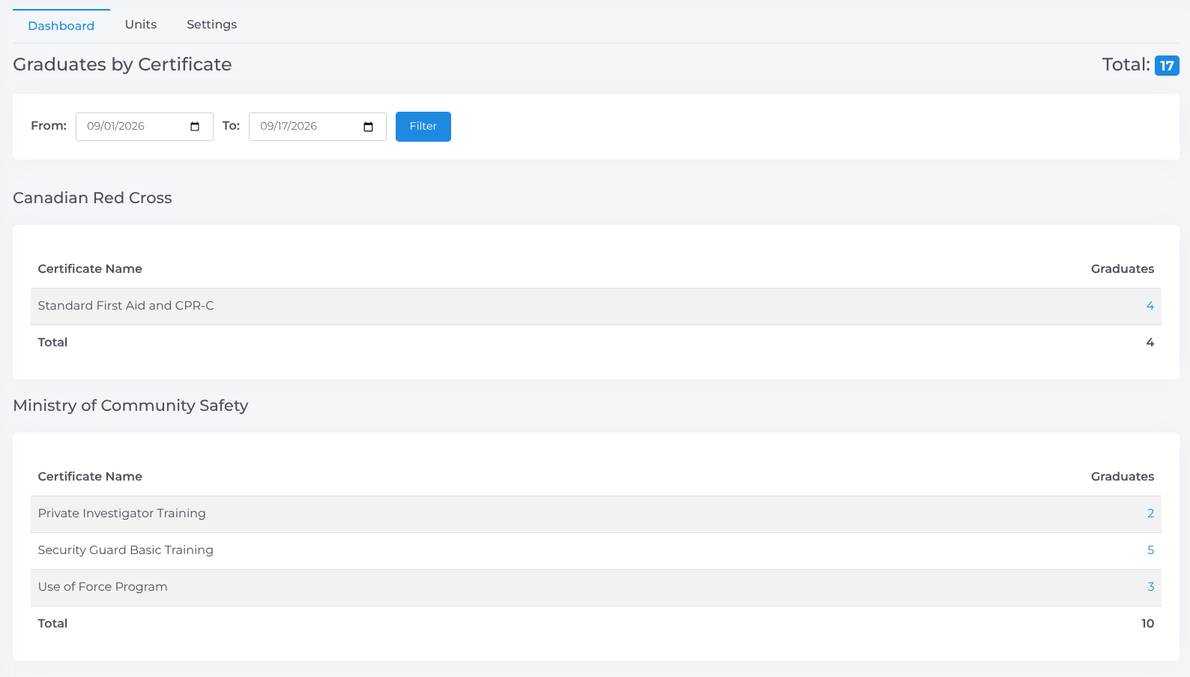Select the Private Investigator Training row text
The height and width of the screenshot is (677, 1190).
pyautogui.click(x=122, y=514)
